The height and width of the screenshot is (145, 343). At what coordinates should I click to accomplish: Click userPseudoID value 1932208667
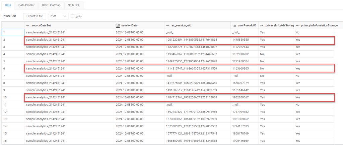pos(241,97)
